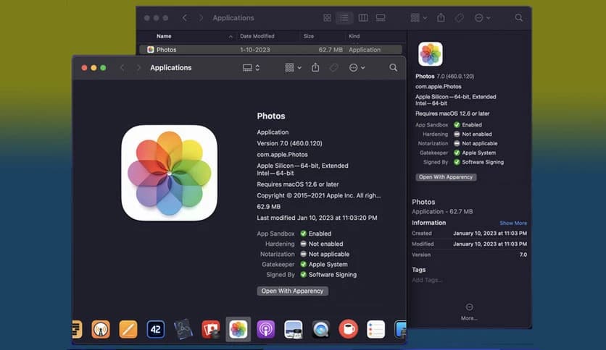Click the More ellipsis icon in preview pane
This screenshot has height=350, width=606.
[469, 307]
